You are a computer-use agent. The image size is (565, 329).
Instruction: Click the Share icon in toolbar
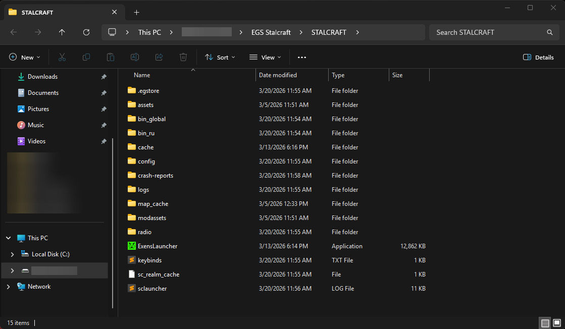[159, 58]
